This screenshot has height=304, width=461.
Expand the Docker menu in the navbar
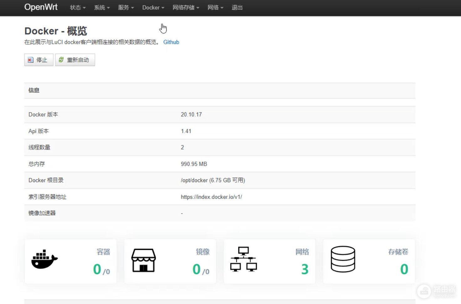tap(153, 8)
